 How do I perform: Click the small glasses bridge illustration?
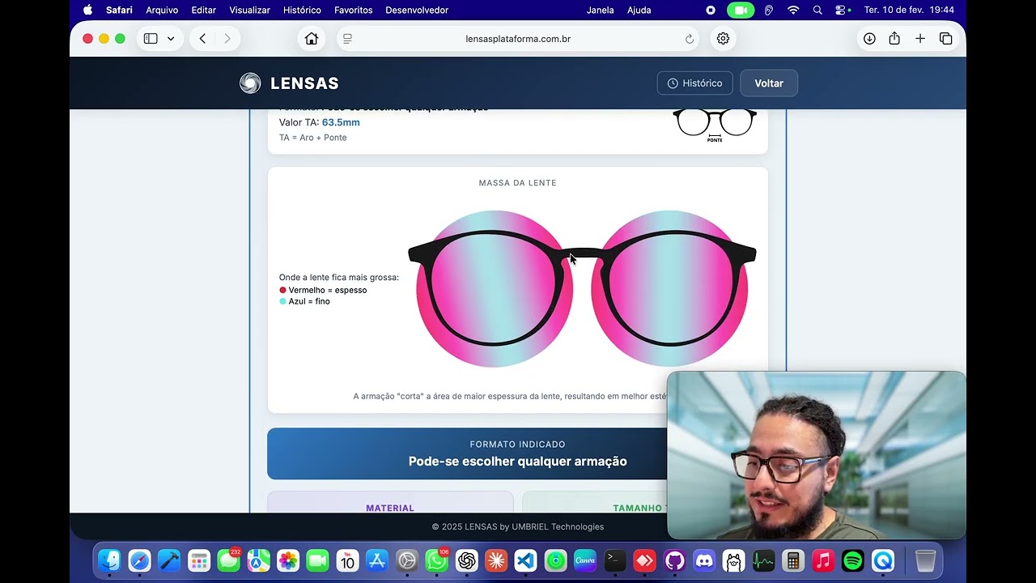click(x=715, y=126)
